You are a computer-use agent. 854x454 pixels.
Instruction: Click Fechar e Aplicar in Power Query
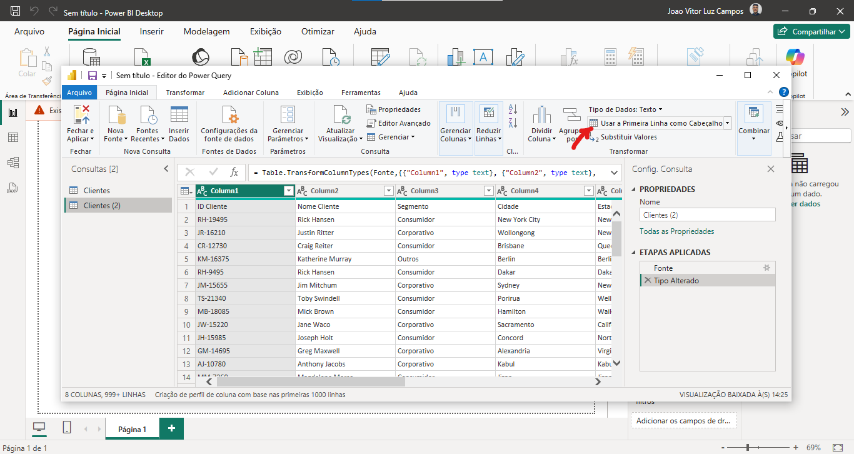point(81,124)
